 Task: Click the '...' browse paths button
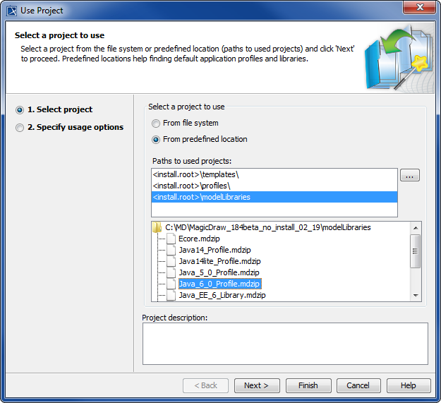410,175
